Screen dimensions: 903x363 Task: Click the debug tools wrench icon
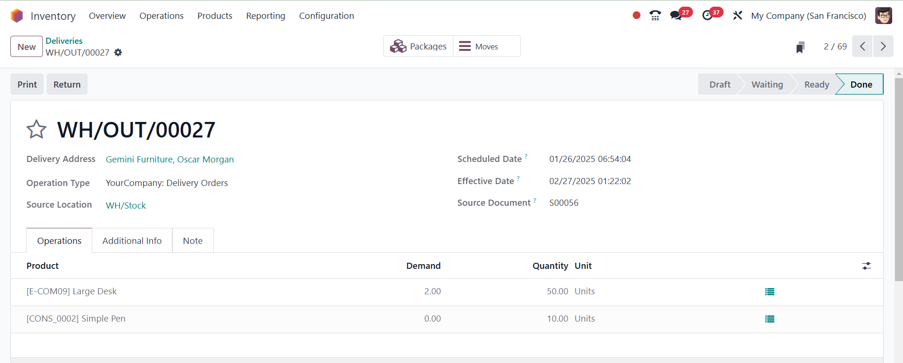tap(737, 16)
